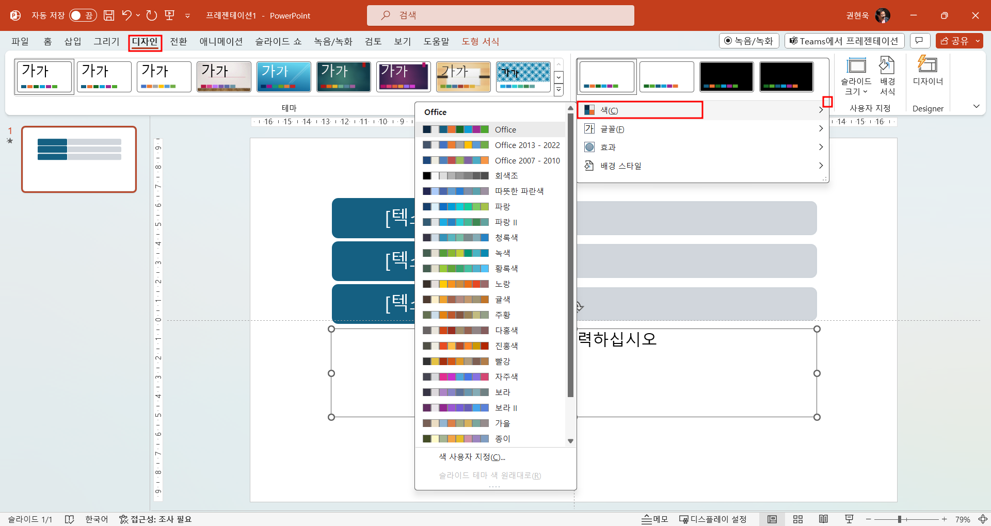Image resolution: width=991 pixels, height=526 pixels.
Task: Choose Office 2013 - 2022 color palette
Action: [x=491, y=145]
